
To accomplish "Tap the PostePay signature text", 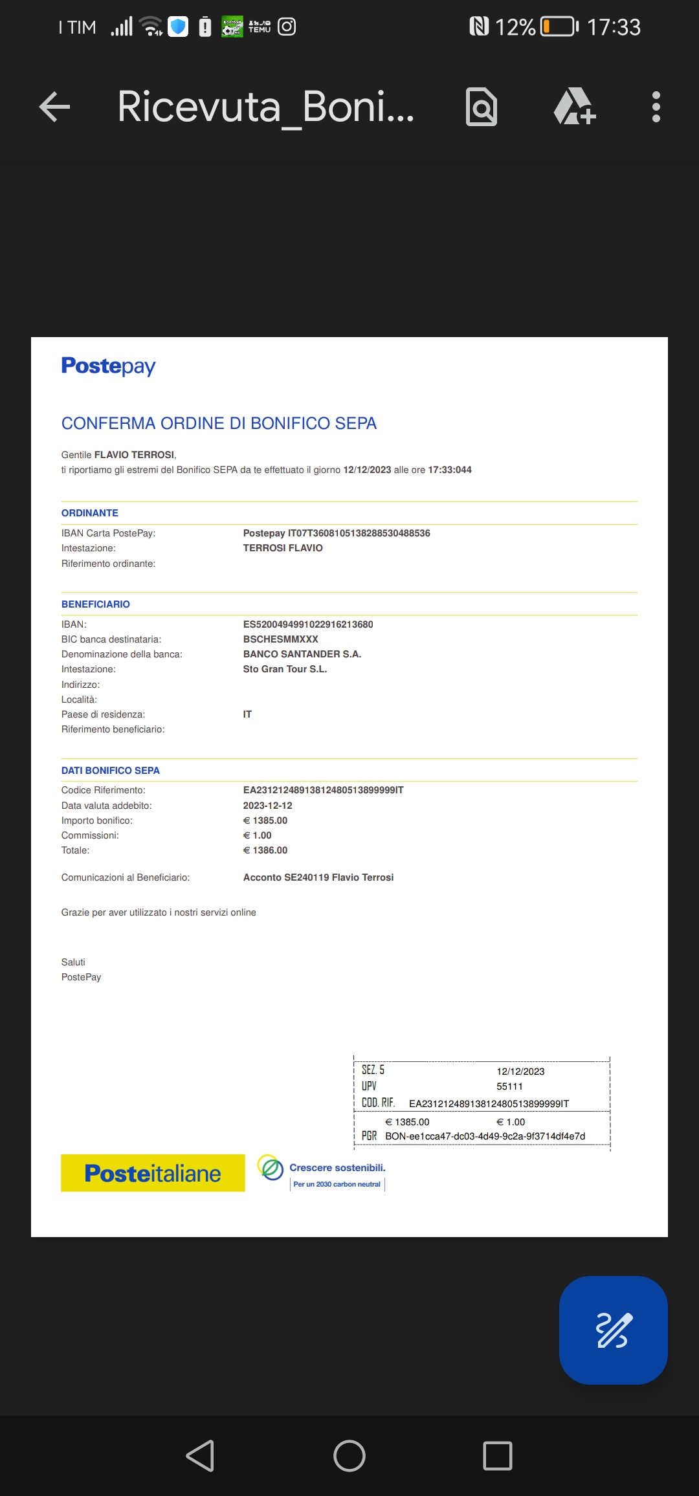I will 81,977.
